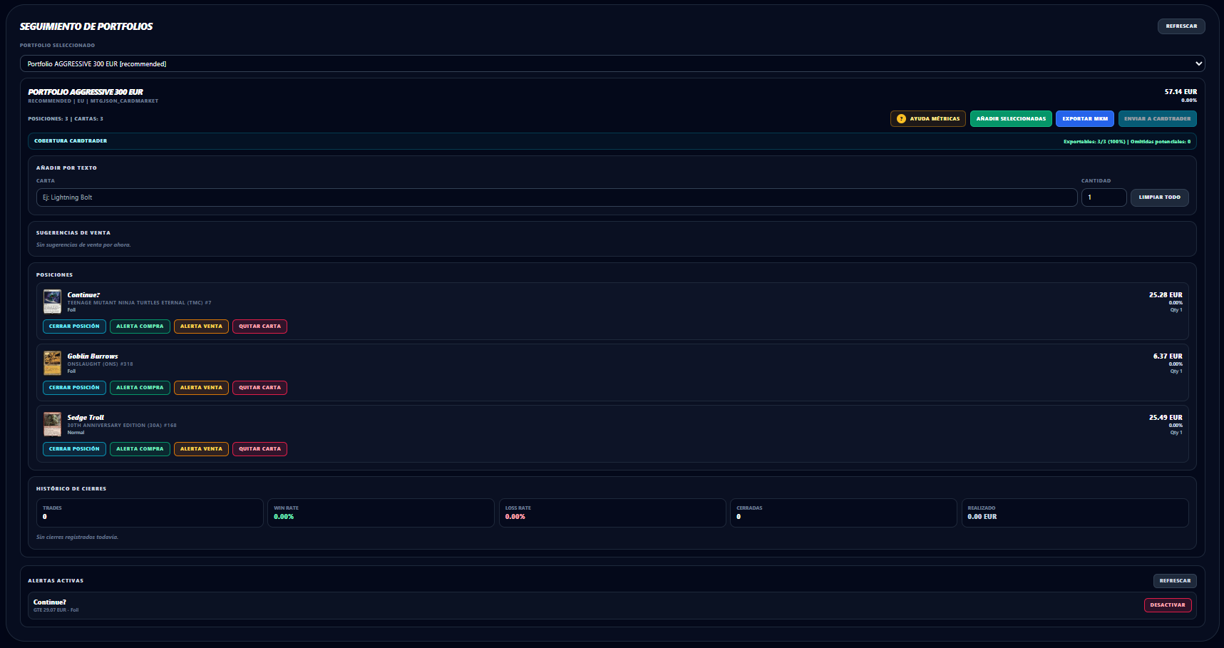Remove Goblin Burrows with Quitar Carta
Screen dimensions: 1224x648
[259, 388]
